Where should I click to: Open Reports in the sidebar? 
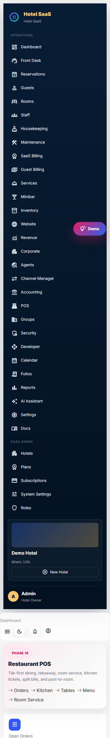(x=55, y=387)
